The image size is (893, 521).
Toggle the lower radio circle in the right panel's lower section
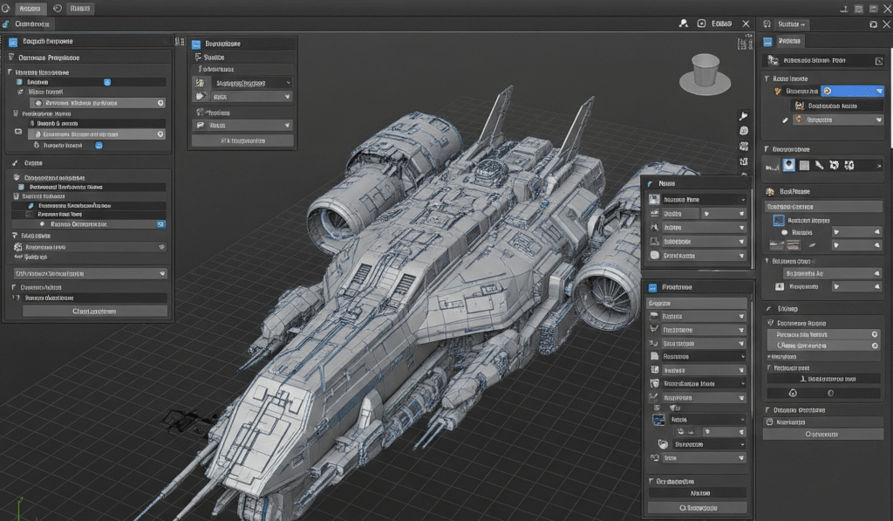tap(875, 346)
